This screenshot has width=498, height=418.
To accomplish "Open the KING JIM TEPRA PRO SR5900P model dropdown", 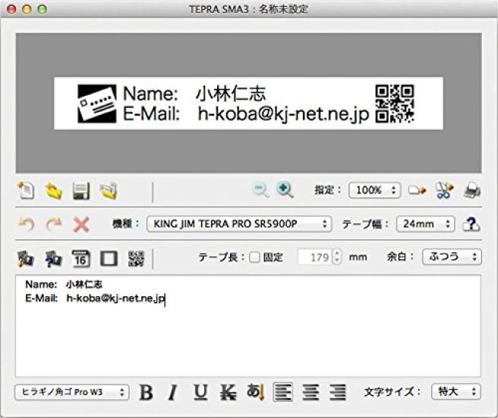I will (239, 224).
